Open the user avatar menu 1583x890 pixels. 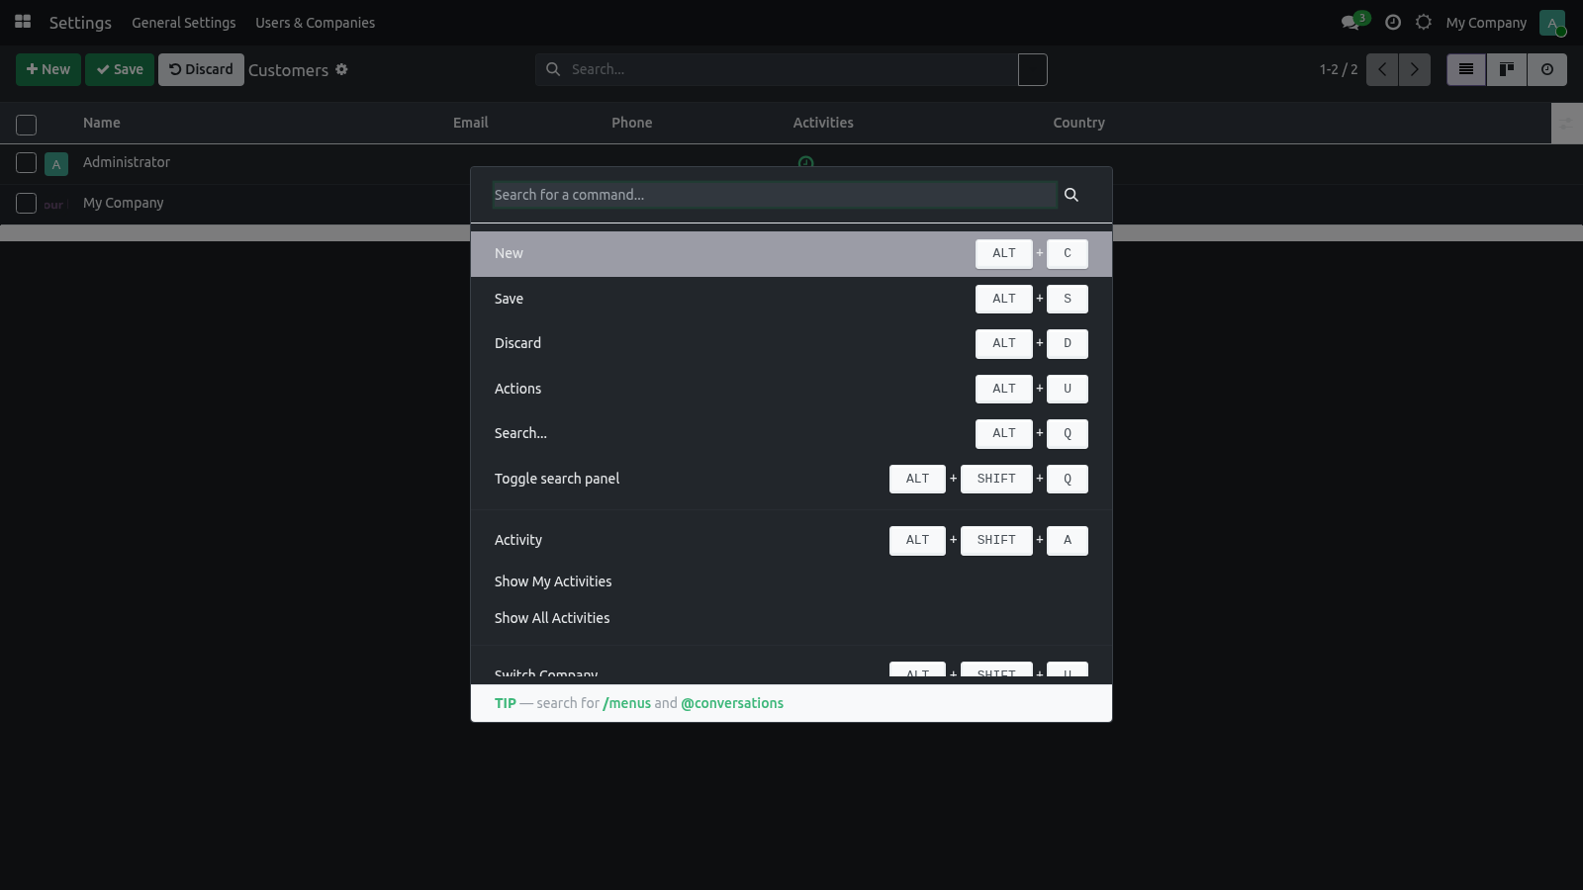click(1552, 23)
